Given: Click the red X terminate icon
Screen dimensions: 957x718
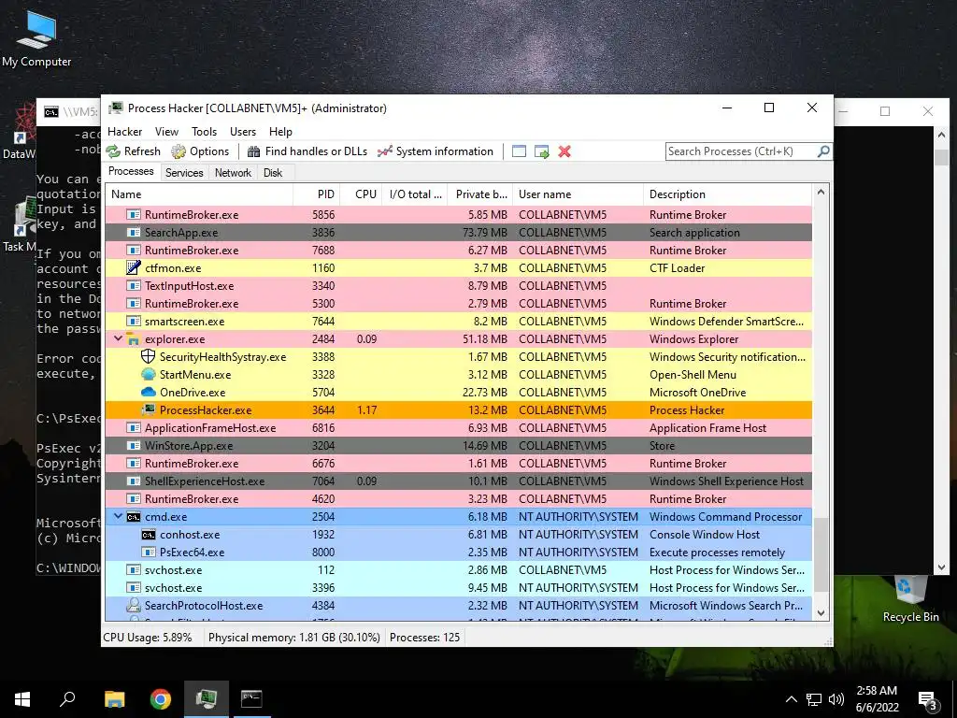Looking at the screenshot, I should point(564,151).
